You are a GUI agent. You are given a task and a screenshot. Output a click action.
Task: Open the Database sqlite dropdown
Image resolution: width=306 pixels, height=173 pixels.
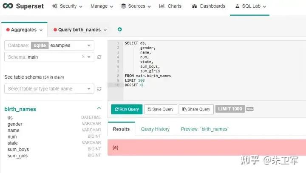tap(88, 45)
